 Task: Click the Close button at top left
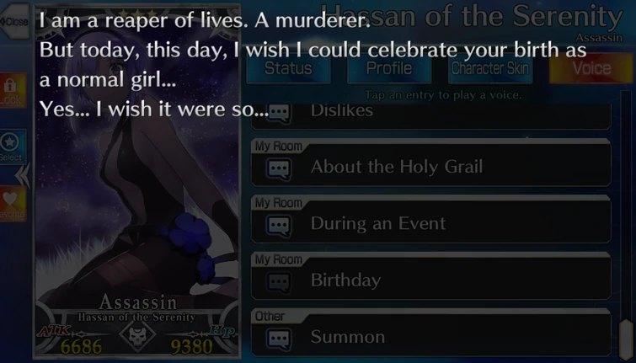click(15, 21)
